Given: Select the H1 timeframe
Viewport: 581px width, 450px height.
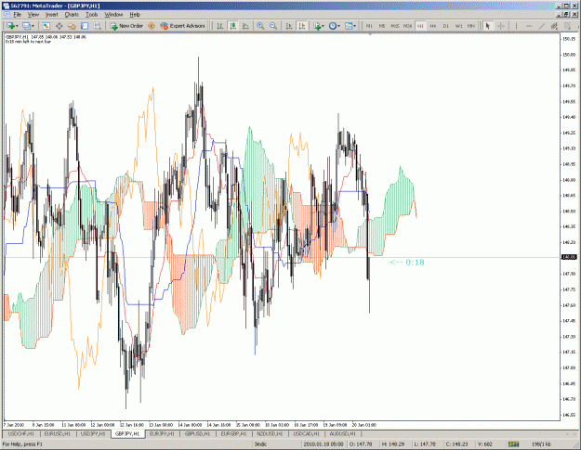Looking at the screenshot, I should tap(420, 26).
